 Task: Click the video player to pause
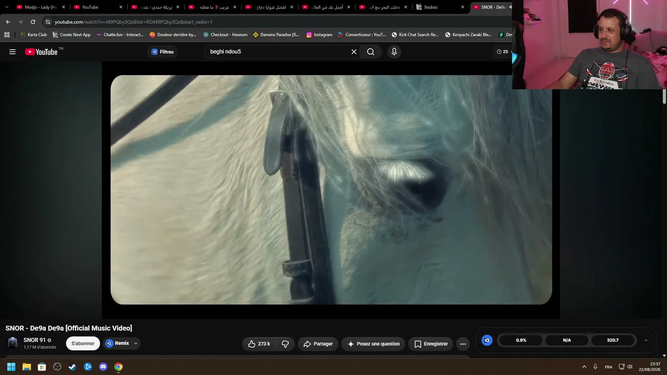coord(331,190)
